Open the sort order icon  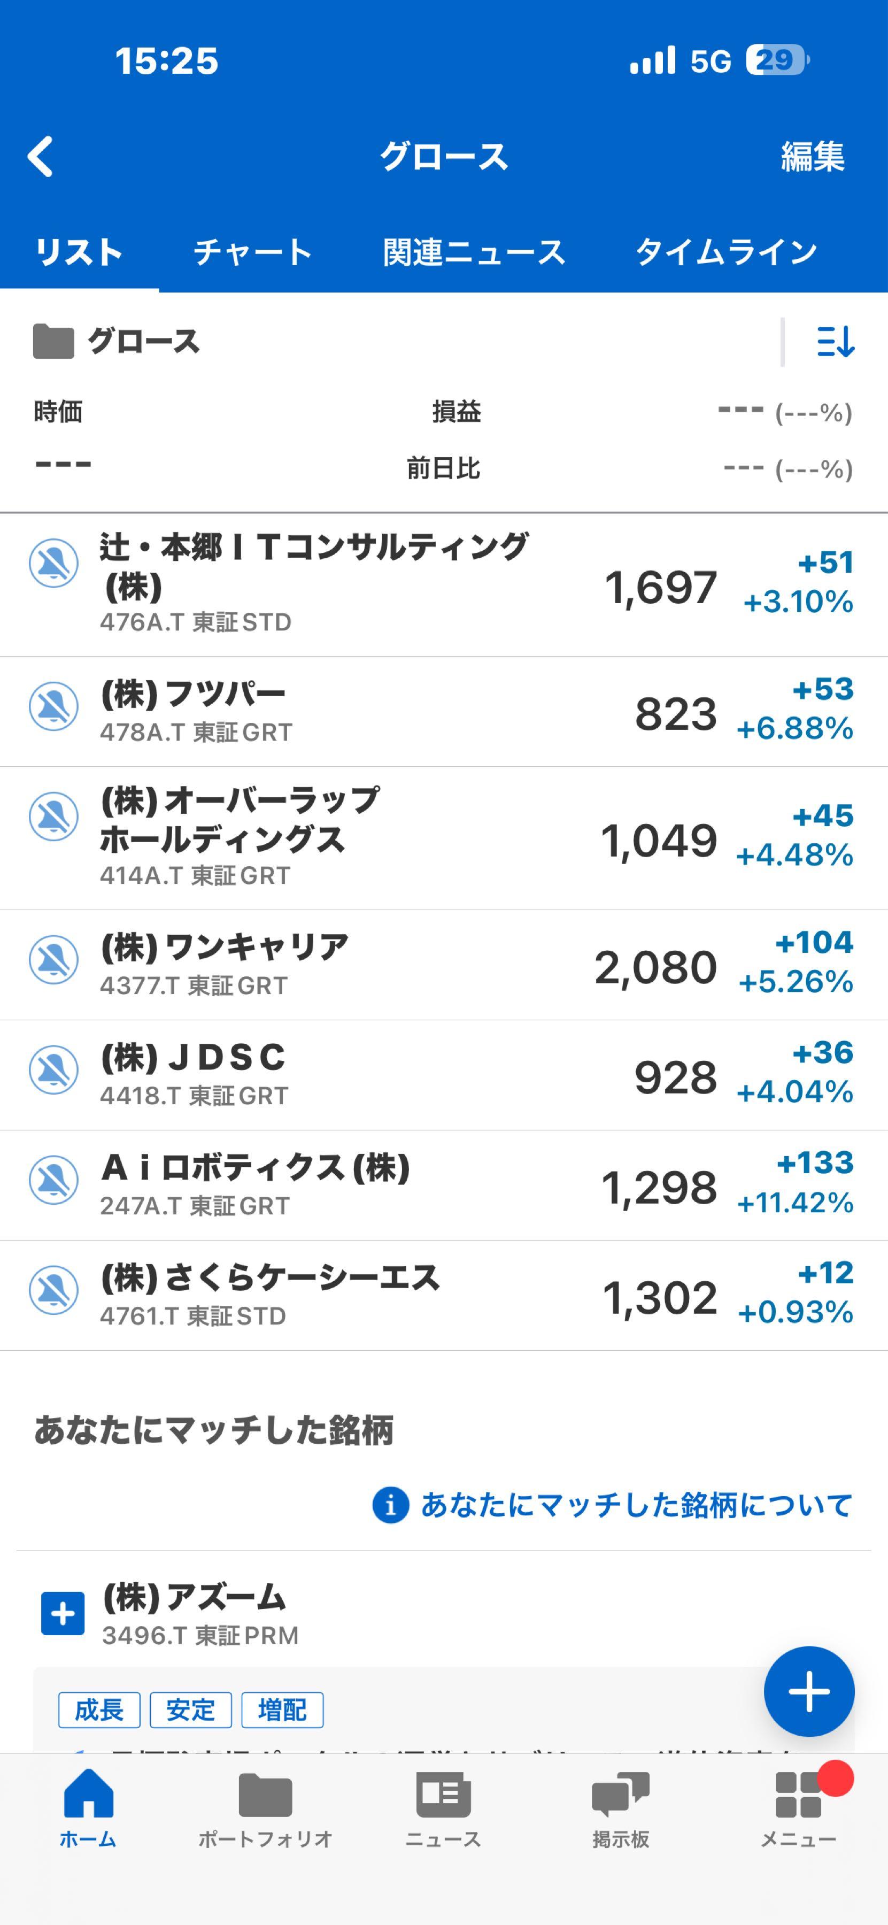[835, 342]
